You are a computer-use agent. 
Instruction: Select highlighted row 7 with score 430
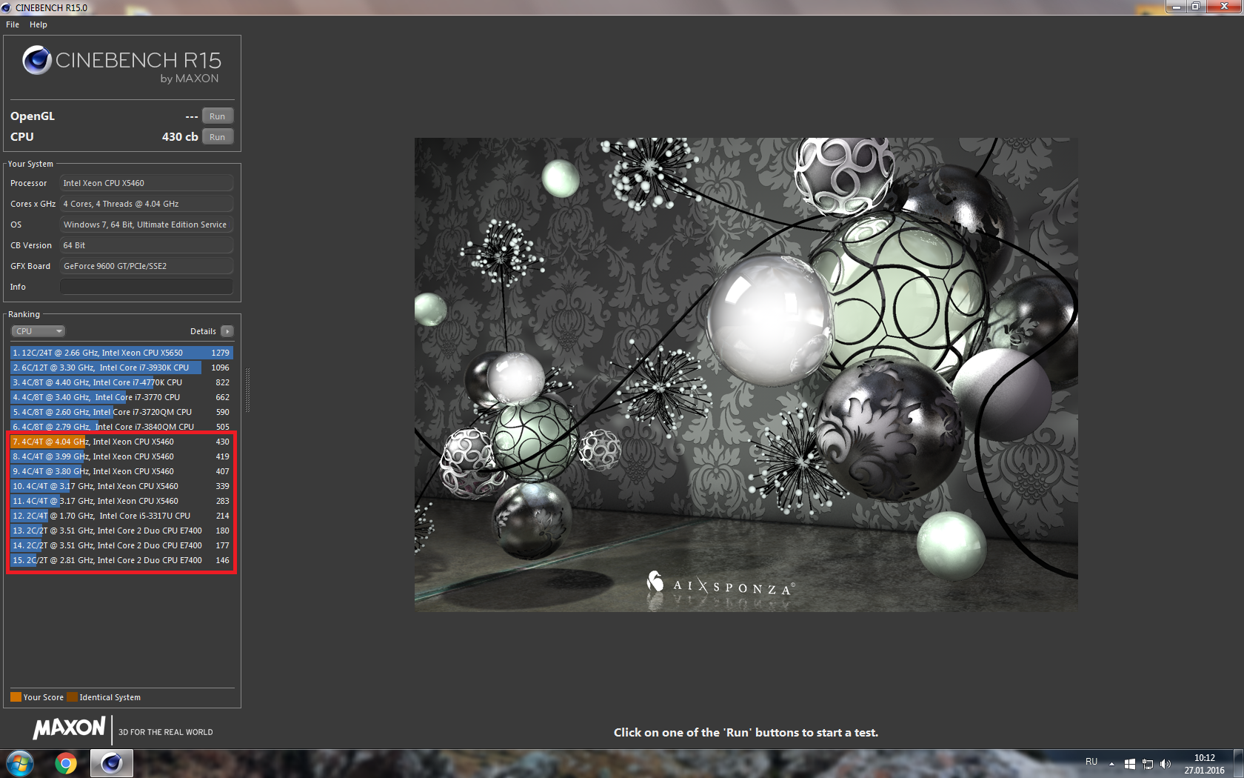tap(121, 442)
